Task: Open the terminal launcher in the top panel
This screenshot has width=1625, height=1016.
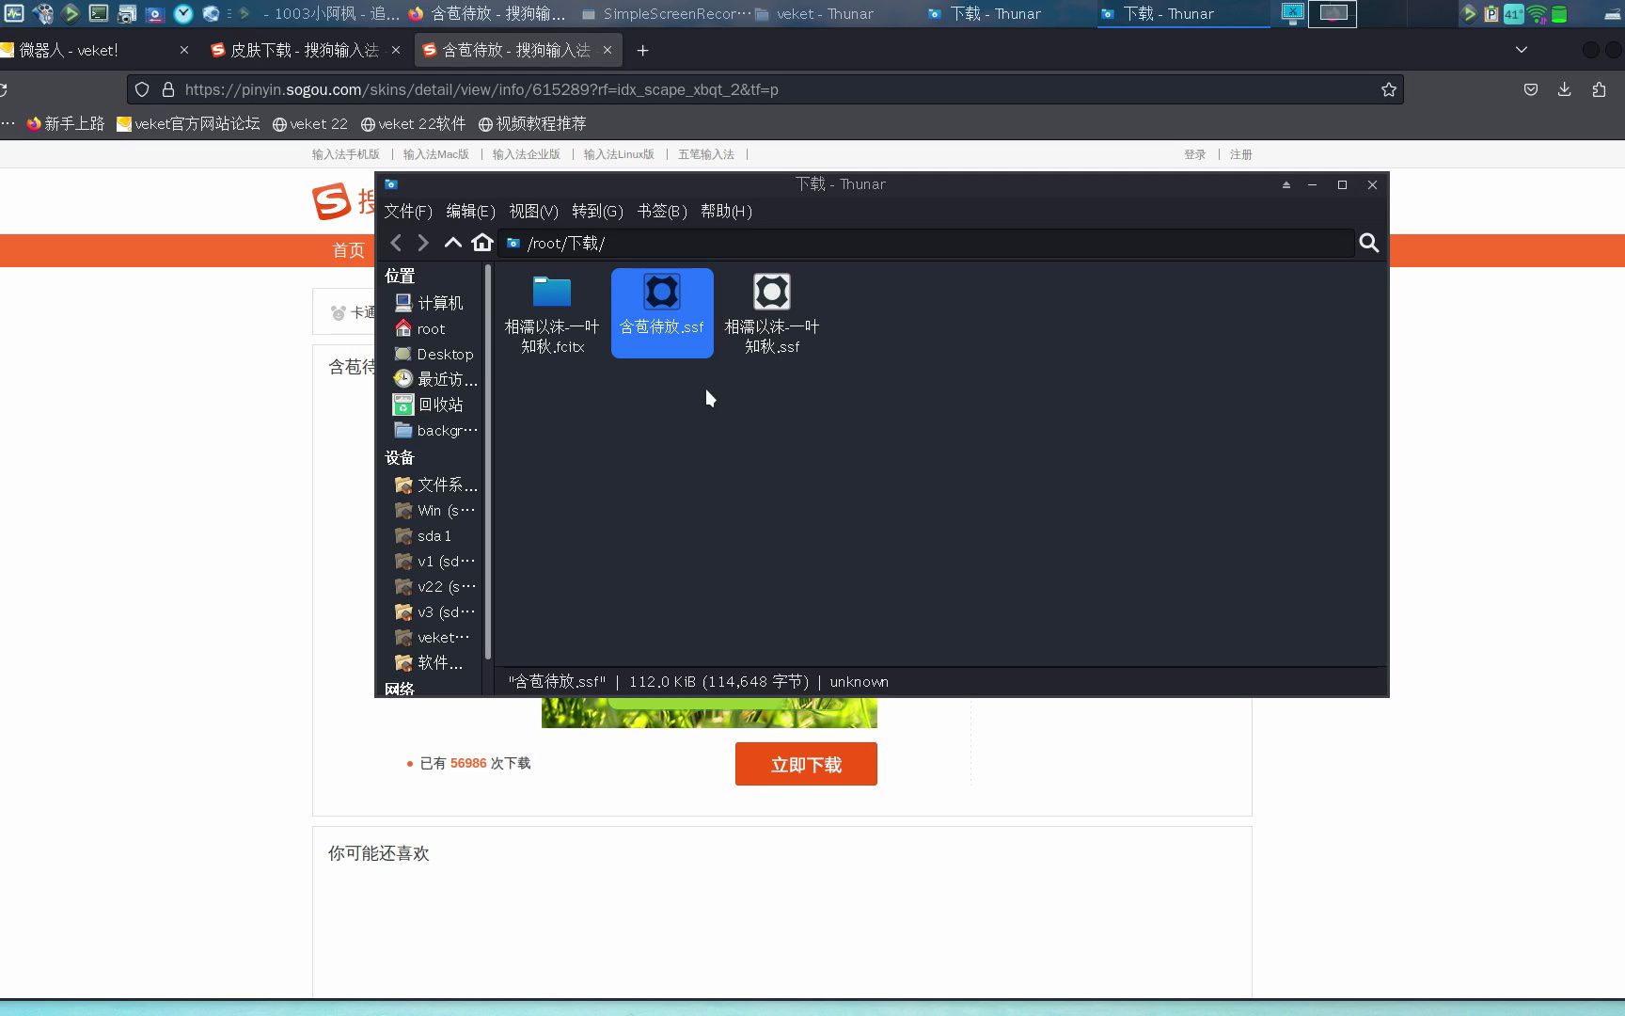Action: 99,13
